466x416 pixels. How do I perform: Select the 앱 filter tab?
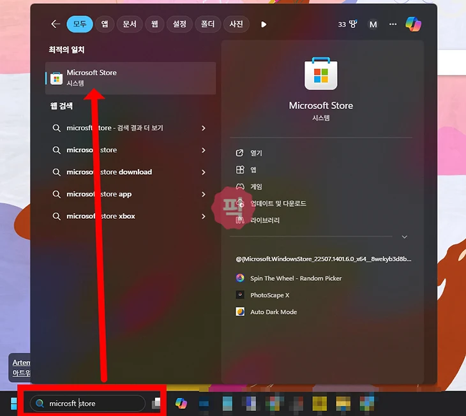(105, 24)
